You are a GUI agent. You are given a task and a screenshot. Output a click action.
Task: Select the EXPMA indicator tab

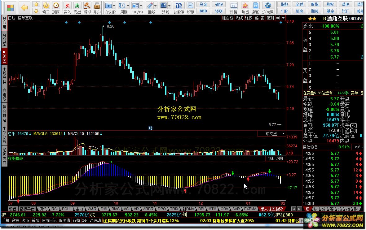(x=250, y=209)
